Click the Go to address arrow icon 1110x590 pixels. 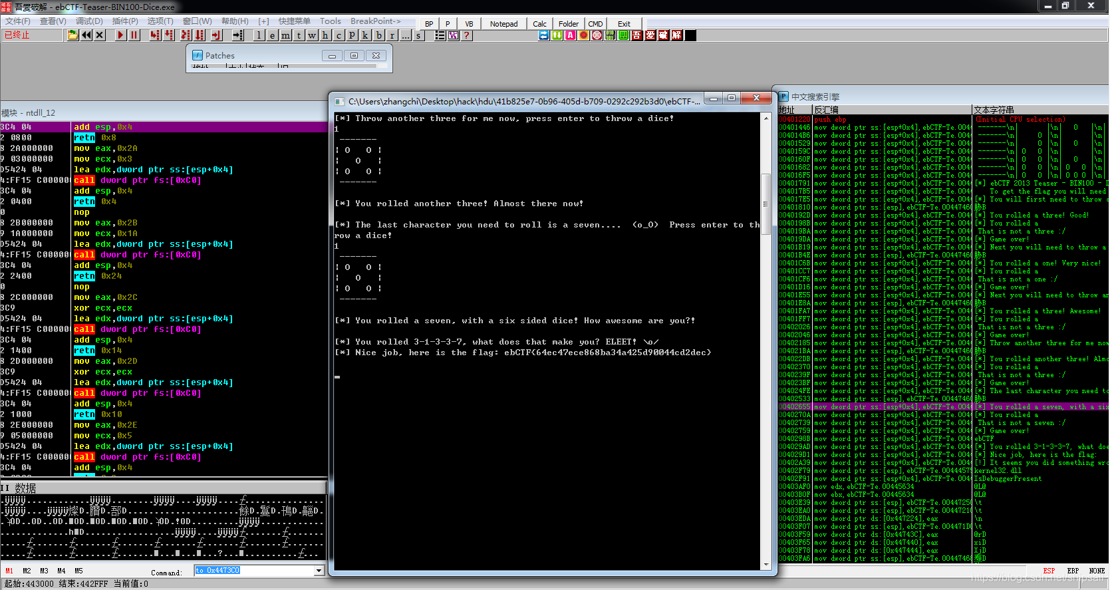point(237,35)
